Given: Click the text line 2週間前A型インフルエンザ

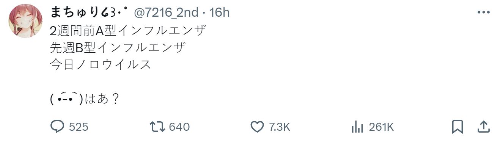Looking at the screenshot, I should coord(128,30).
